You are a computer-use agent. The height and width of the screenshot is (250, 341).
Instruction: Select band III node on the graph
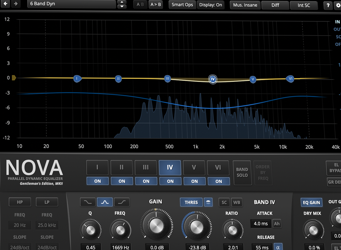(x=167, y=79)
